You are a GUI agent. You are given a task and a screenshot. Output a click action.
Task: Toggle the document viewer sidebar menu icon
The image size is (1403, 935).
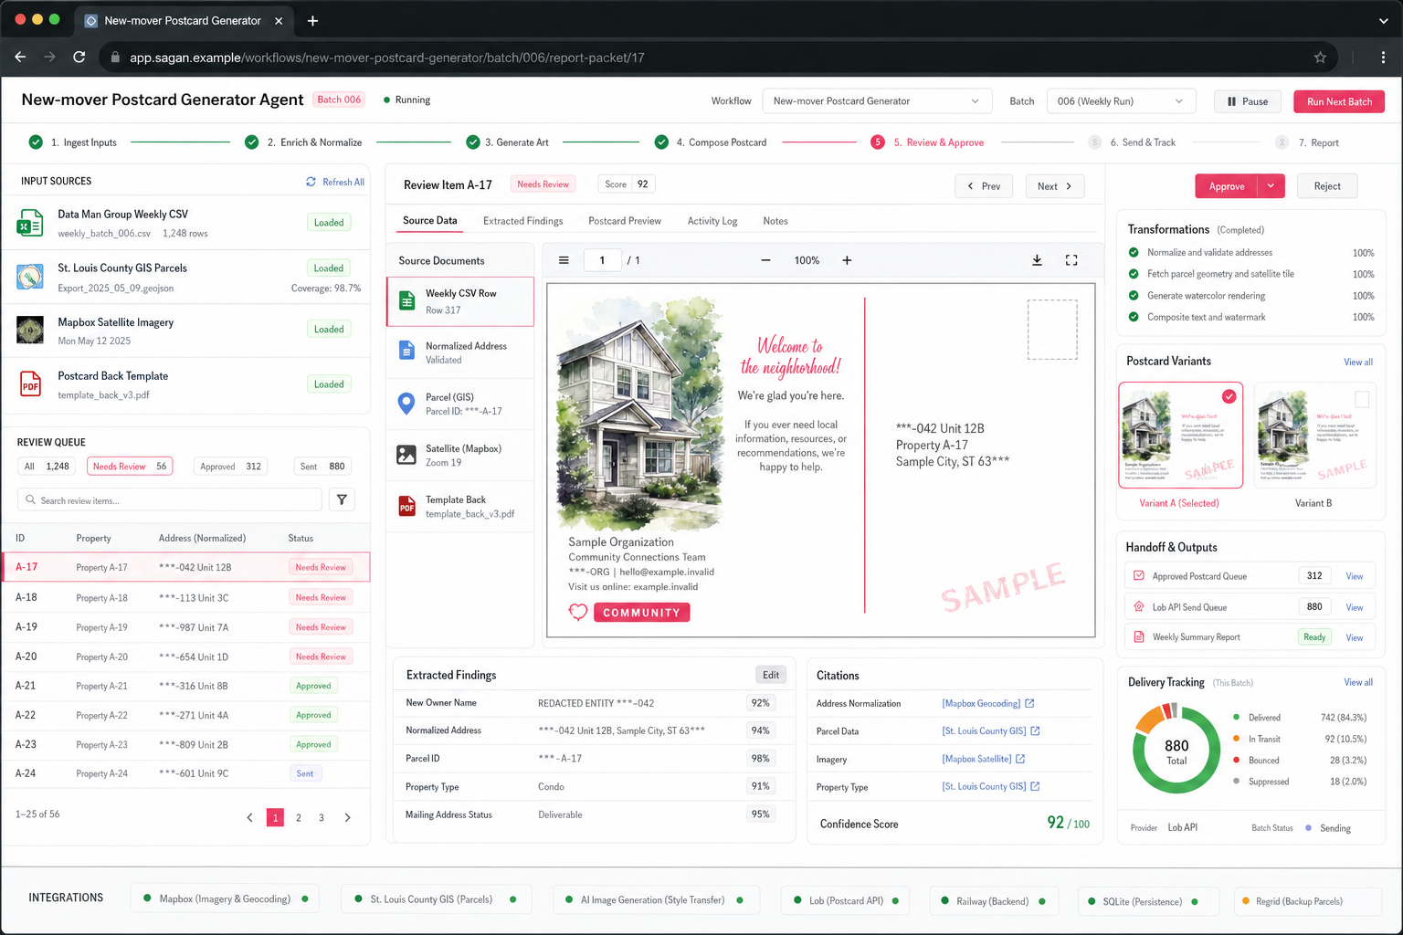click(564, 260)
